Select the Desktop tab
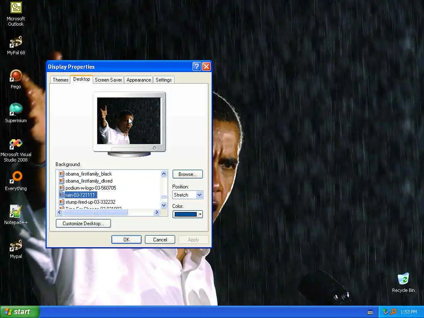Viewport: 424px width, 318px height. pos(82,79)
